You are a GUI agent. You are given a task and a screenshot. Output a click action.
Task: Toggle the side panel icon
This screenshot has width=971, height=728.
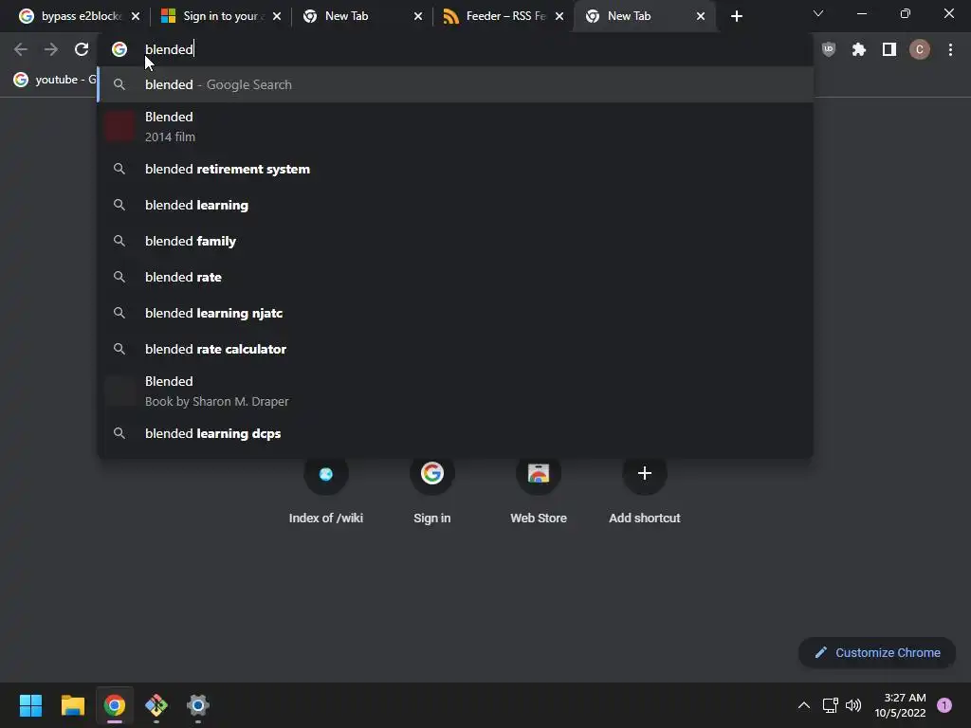point(889,49)
